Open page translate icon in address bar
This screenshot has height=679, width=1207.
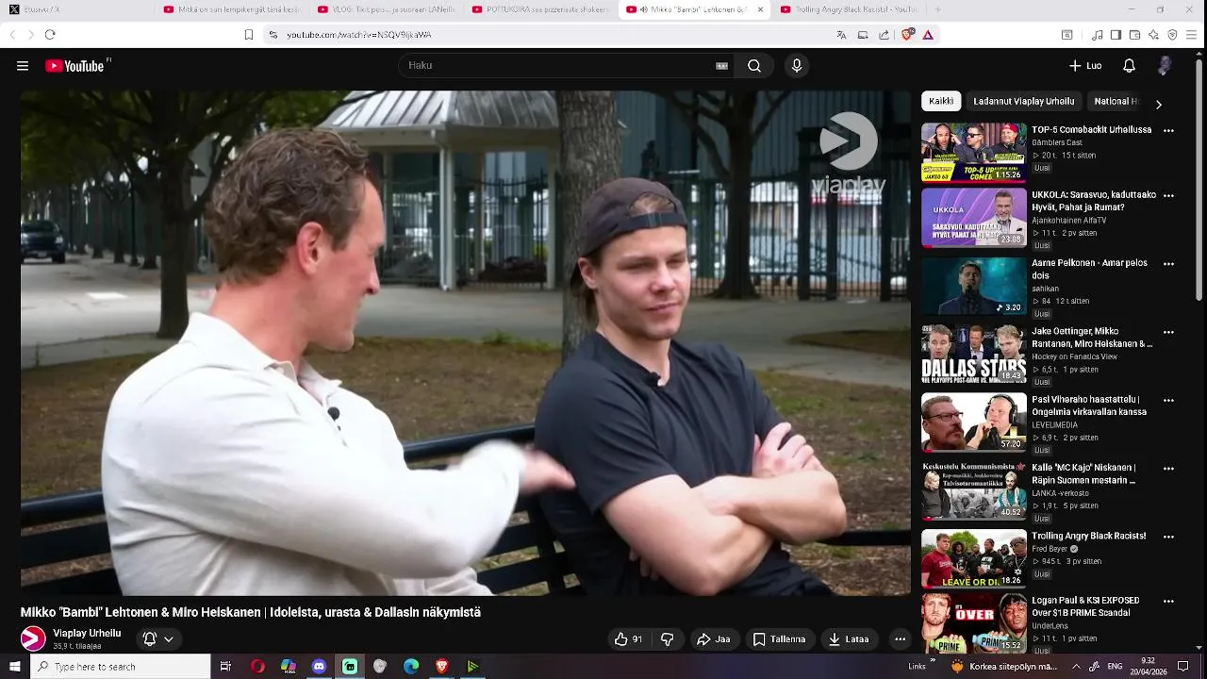[841, 35]
